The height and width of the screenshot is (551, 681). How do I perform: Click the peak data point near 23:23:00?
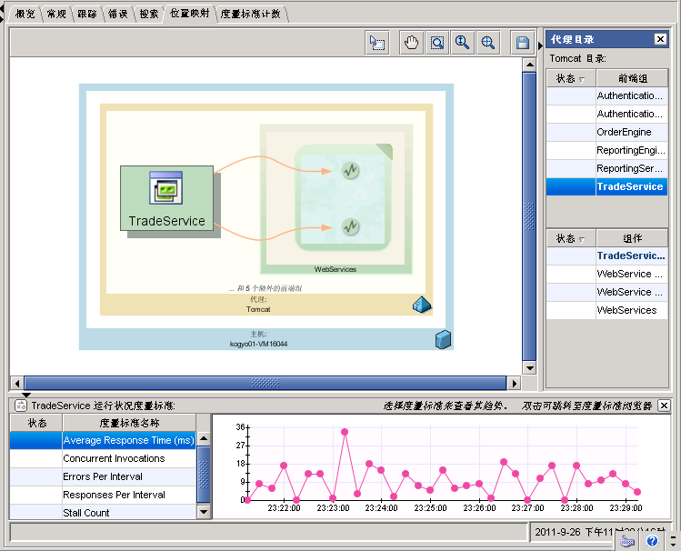345,432
